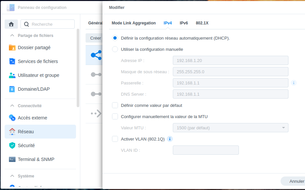Screen dimensions: 305x190
Task: Open Domaine/LDAP icon
Action: pyautogui.click(x=12, y=89)
